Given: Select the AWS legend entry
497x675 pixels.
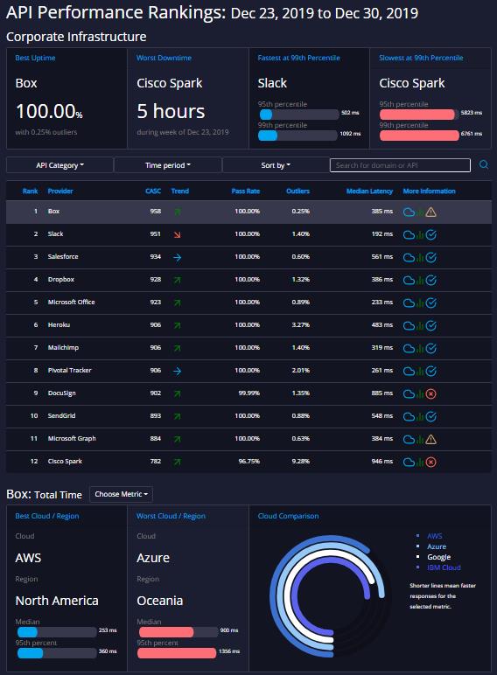Looking at the screenshot, I should point(435,536).
